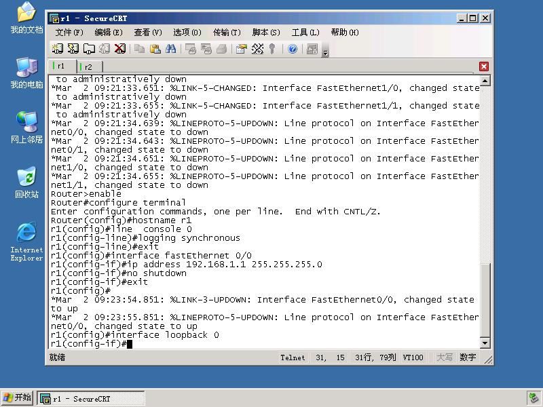Click the 数字 status indicator
The width and height of the screenshot is (543, 407).
click(x=468, y=357)
